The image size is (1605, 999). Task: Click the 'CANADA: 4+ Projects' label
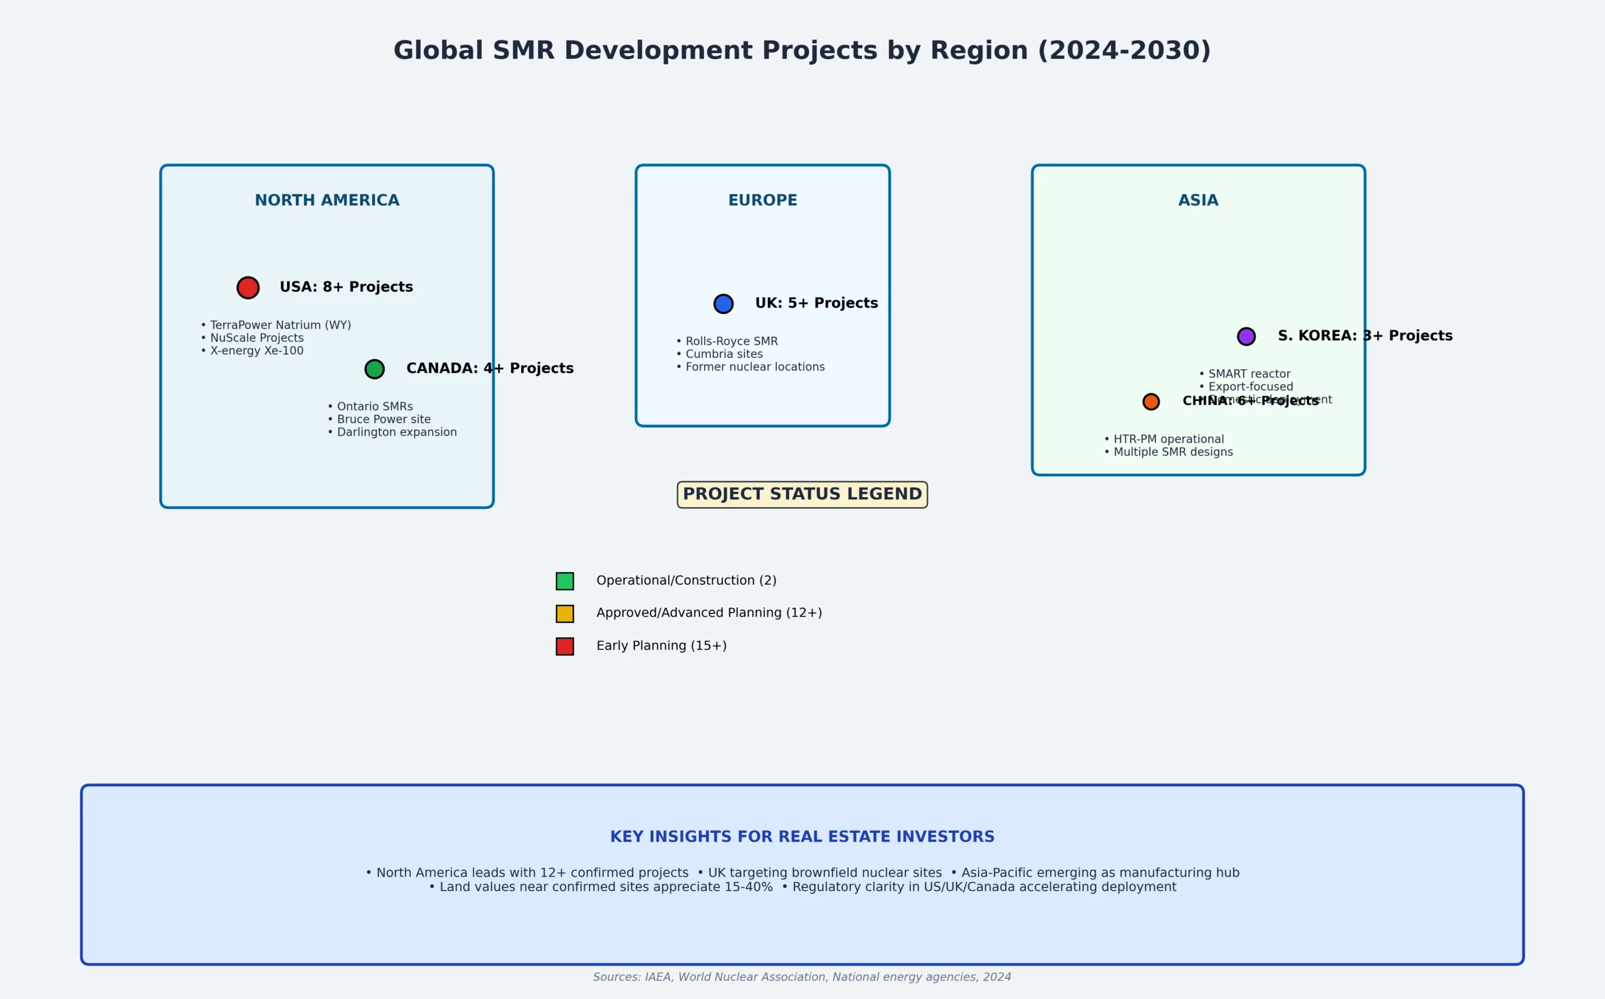[490, 368]
